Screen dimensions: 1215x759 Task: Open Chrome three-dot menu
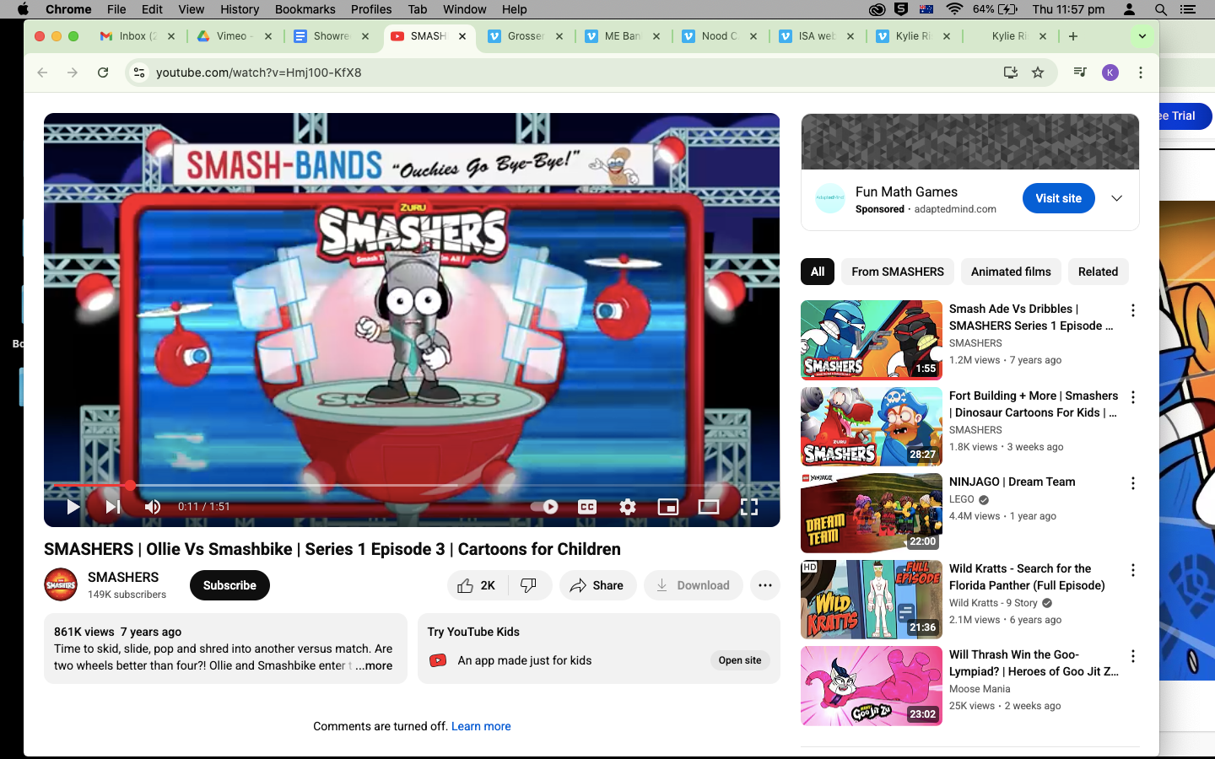pyautogui.click(x=1141, y=73)
